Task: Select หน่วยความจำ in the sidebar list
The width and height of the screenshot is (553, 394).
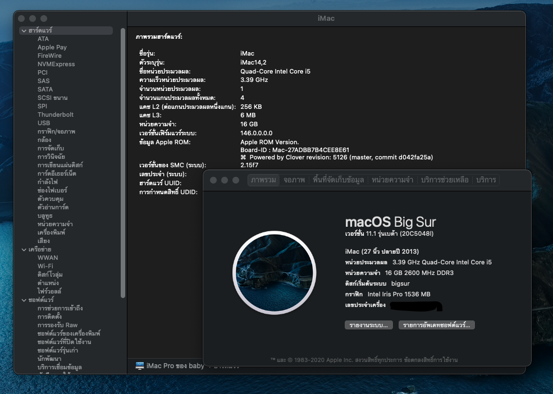Action: coord(55,225)
